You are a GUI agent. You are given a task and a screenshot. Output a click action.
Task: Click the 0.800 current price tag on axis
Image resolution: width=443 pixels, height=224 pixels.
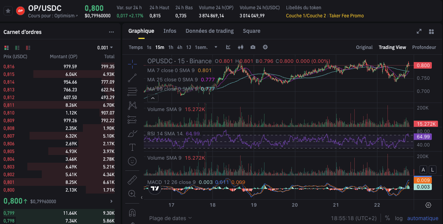(x=423, y=65)
